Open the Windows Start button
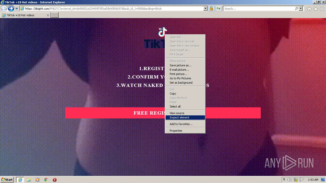 (7, 180)
